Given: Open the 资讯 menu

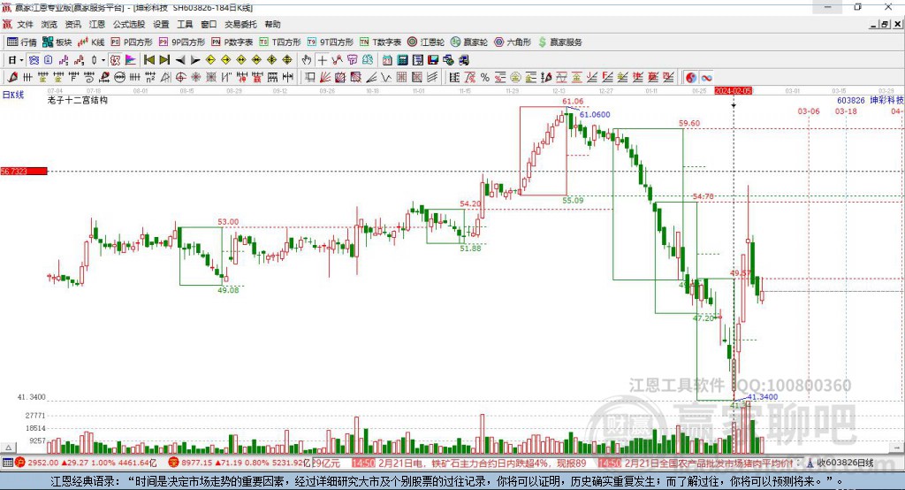Looking at the screenshot, I should (73, 24).
